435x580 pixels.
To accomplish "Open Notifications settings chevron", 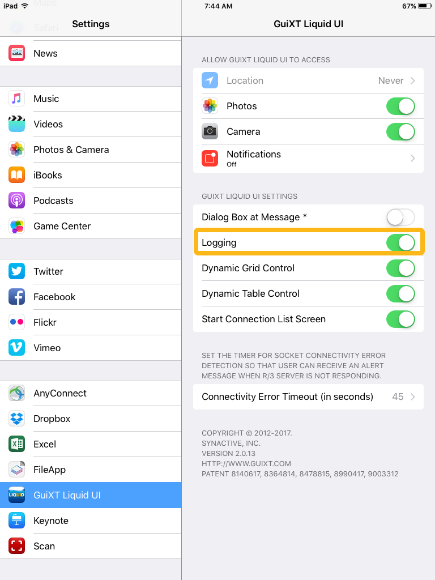I will click(413, 159).
